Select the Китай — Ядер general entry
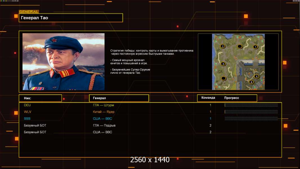Screen dimensions: 300x169 104,112
